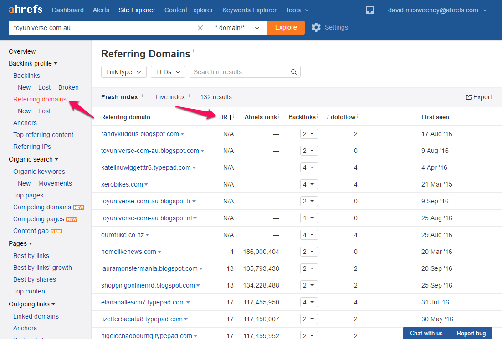502x339 pixels.
Task: Open the TLDs filter dropdown
Action: (x=168, y=72)
